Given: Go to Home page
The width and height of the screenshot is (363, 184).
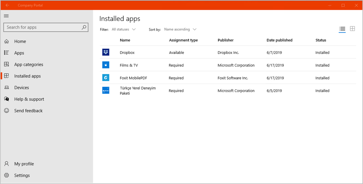Looking at the screenshot, I should click(46, 41).
